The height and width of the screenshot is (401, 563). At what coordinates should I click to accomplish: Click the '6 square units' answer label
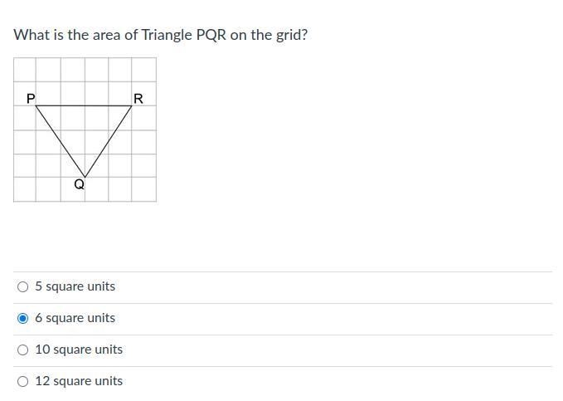pyautogui.click(x=75, y=318)
